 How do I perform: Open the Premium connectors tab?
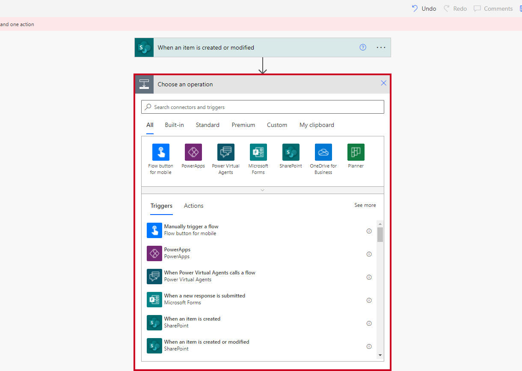[x=243, y=125]
